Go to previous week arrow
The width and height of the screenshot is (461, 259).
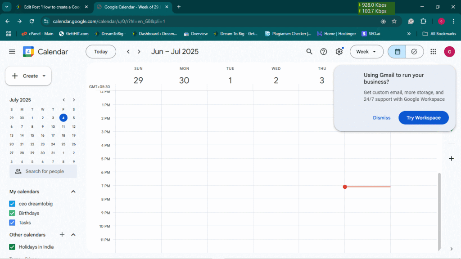pos(128,52)
